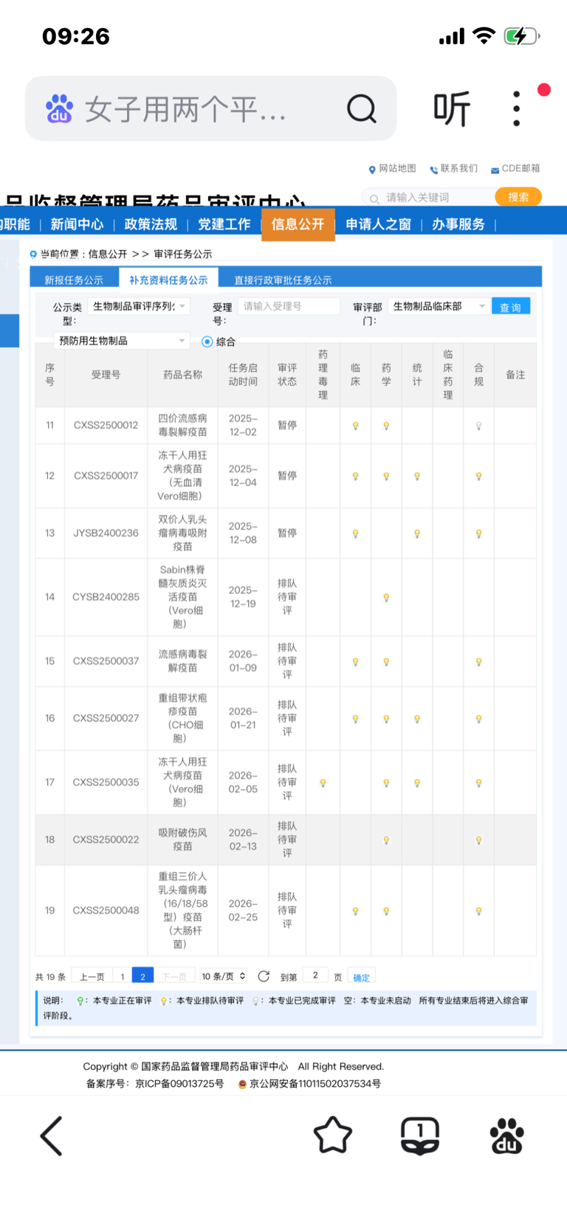Go to page 1 in pagination
The image size is (567, 1227).
(x=123, y=977)
